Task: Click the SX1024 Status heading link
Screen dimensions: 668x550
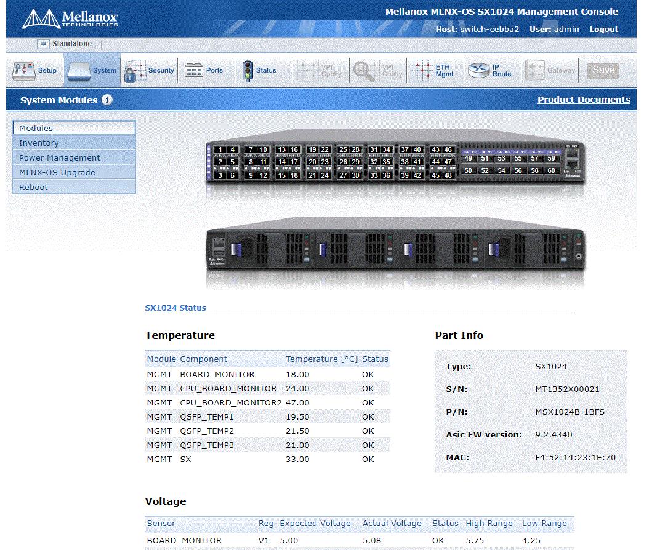Action: pos(175,308)
